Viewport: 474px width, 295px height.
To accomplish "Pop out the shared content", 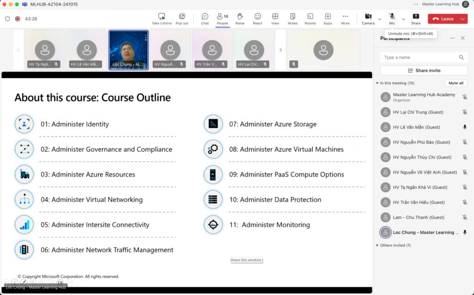I will click(x=181, y=18).
